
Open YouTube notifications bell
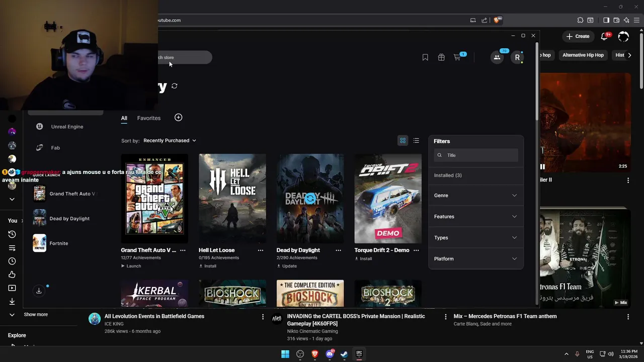[605, 36]
